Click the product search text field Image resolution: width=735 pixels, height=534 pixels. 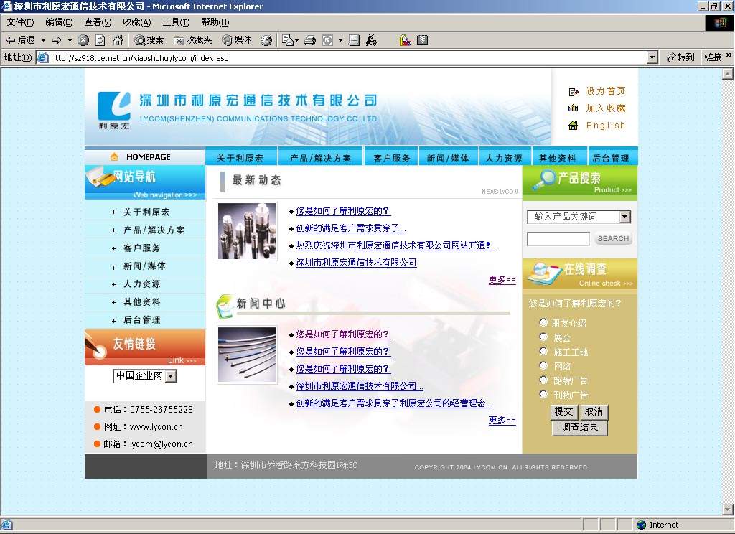coord(558,239)
